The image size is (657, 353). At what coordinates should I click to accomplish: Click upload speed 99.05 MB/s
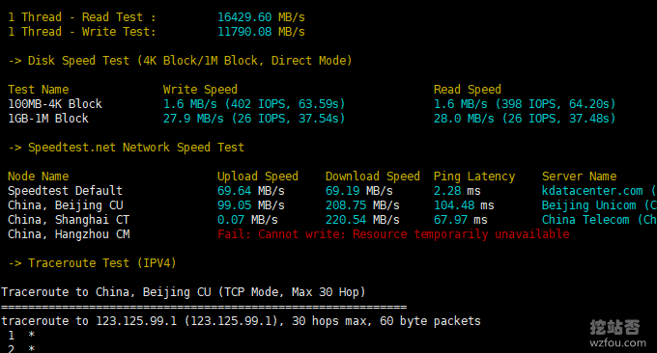[x=251, y=205]
